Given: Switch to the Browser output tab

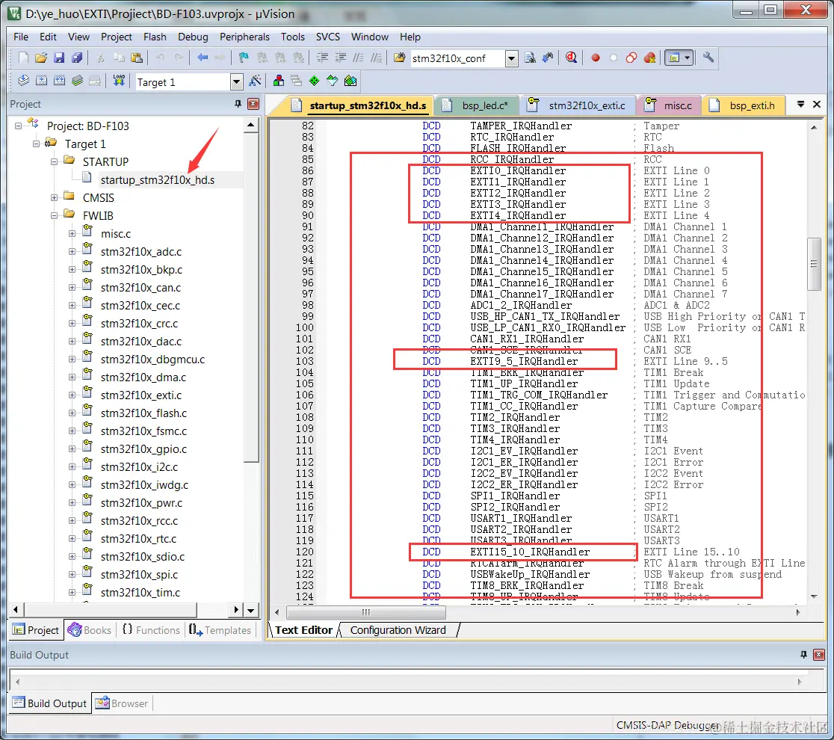Looking at the screenshot, I should pyautogui.click(x=122, y=703).
